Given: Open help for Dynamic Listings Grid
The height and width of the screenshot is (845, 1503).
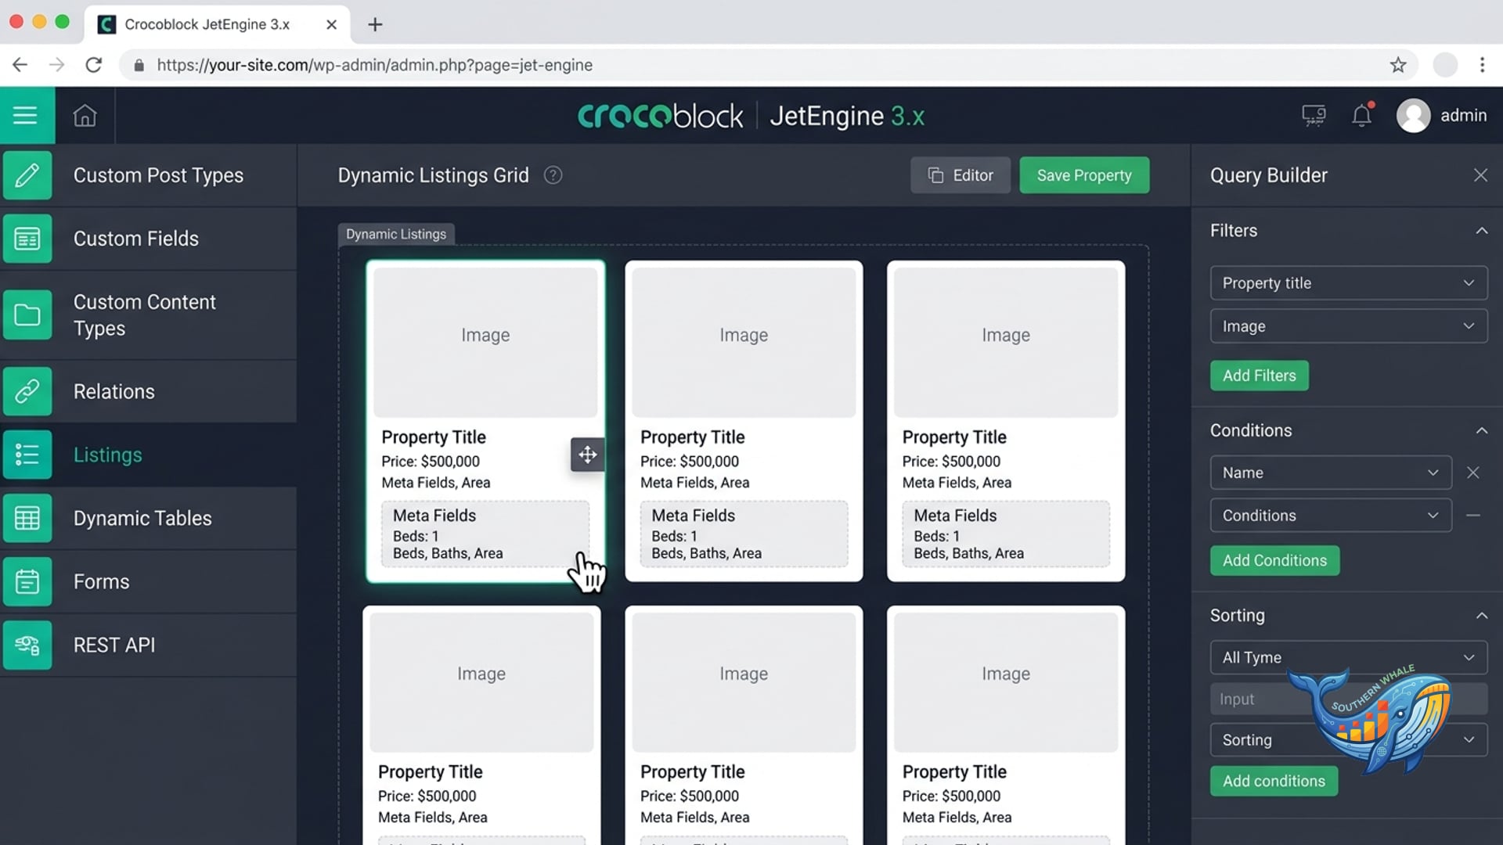Looking at the screenshot, I should [x=553, y=175].
